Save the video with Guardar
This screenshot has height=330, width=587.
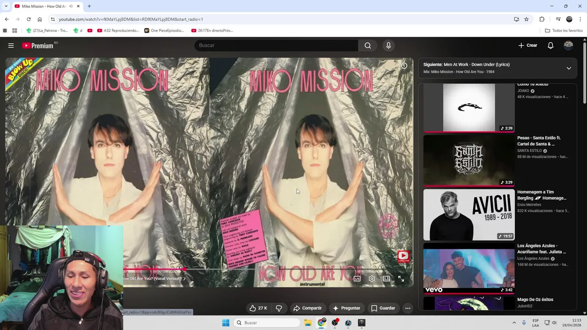tap(383, 308)
